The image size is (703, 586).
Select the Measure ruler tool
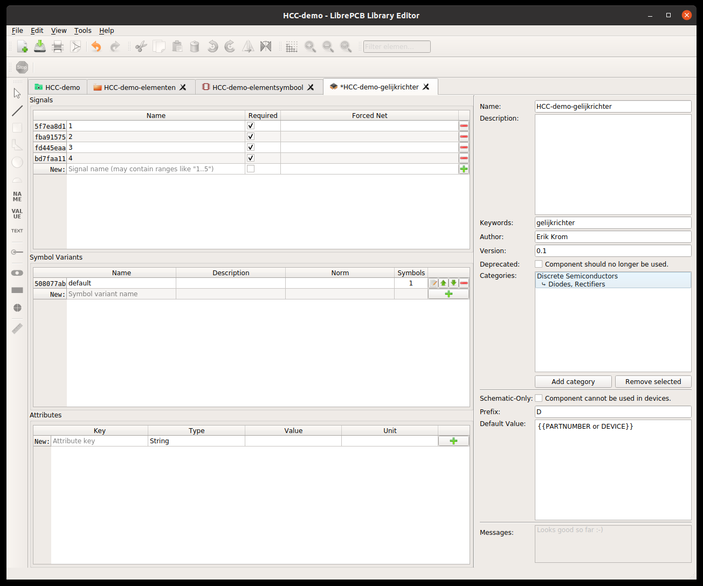(17, 328)
